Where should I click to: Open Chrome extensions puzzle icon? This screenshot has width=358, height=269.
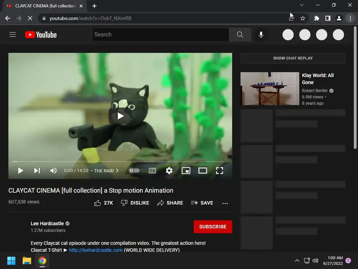click(x=316, y=18)
